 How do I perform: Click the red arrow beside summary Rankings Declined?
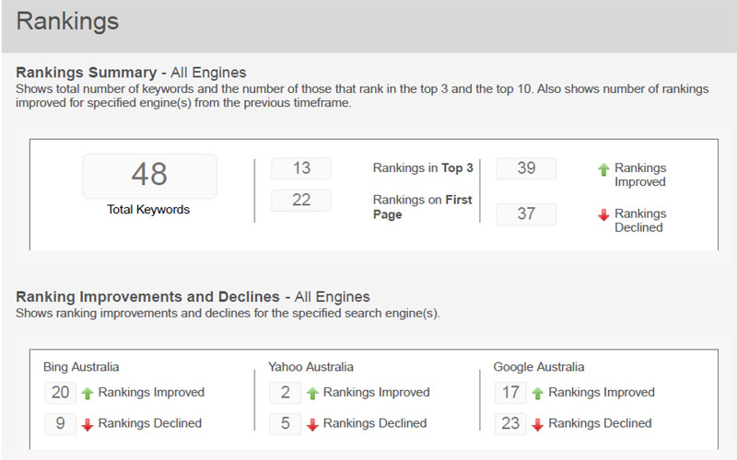pos(603,214)
